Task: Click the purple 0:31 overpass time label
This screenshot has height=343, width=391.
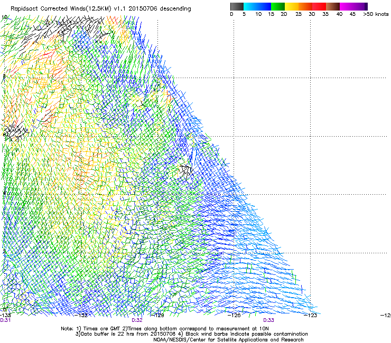Action: click(5, 320)
